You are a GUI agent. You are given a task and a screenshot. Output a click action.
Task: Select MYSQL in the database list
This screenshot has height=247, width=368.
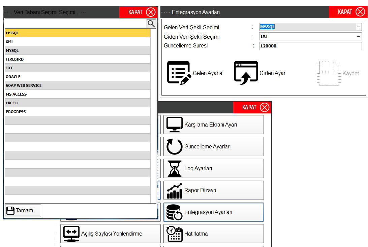78,50
